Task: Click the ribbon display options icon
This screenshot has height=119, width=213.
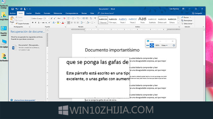Action: pos(183,9)
